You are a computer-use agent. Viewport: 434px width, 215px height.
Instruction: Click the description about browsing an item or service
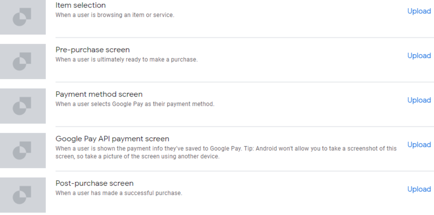pyautogui.click(x=115, y=15)
